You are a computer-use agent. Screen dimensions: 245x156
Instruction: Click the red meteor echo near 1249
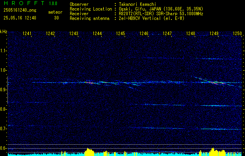214,83
